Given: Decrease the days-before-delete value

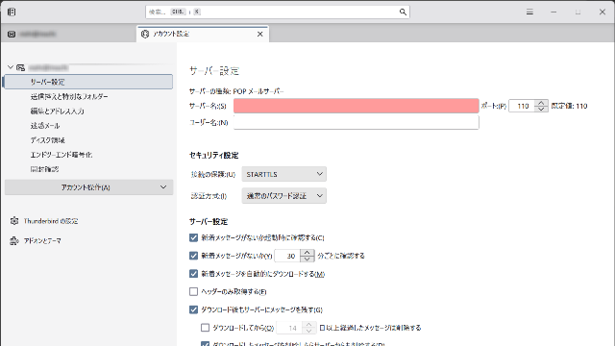Looking at the screenshot, I should pyautogui.click(x=309, y=331).
